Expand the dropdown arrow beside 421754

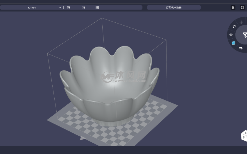click(x=60, y=8)
